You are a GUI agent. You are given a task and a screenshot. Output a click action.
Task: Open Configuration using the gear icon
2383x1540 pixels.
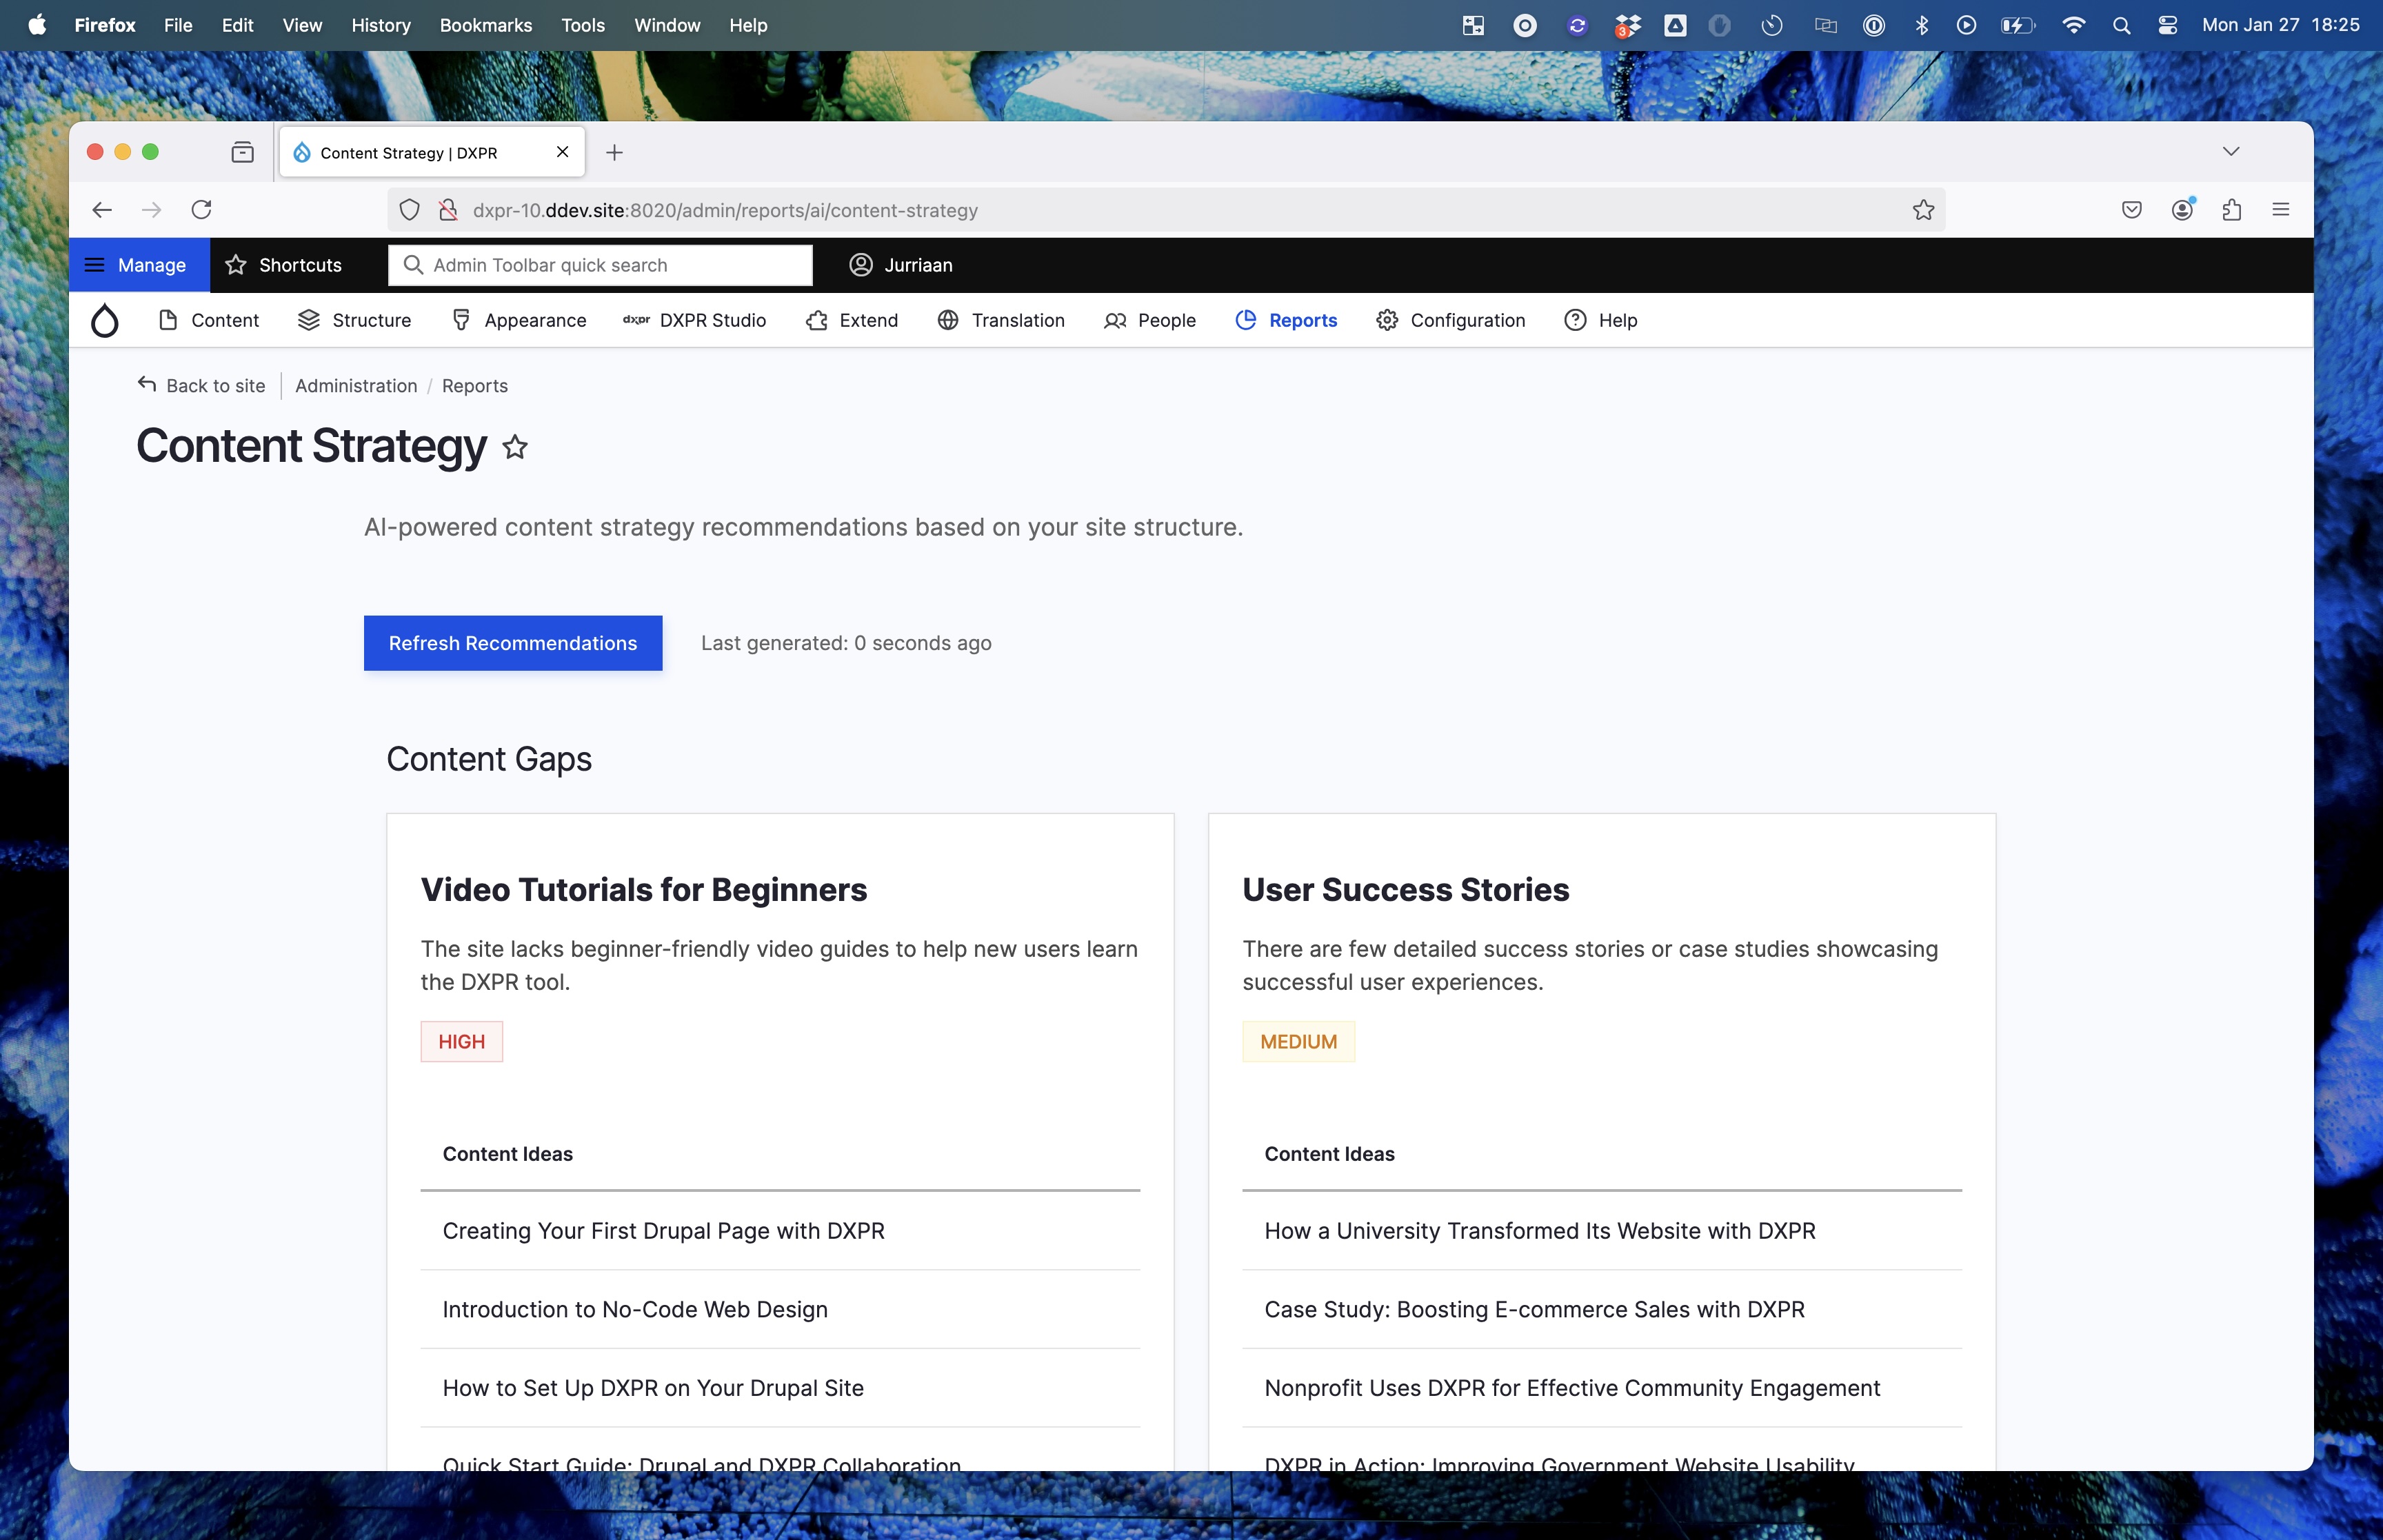[1387, 320]
